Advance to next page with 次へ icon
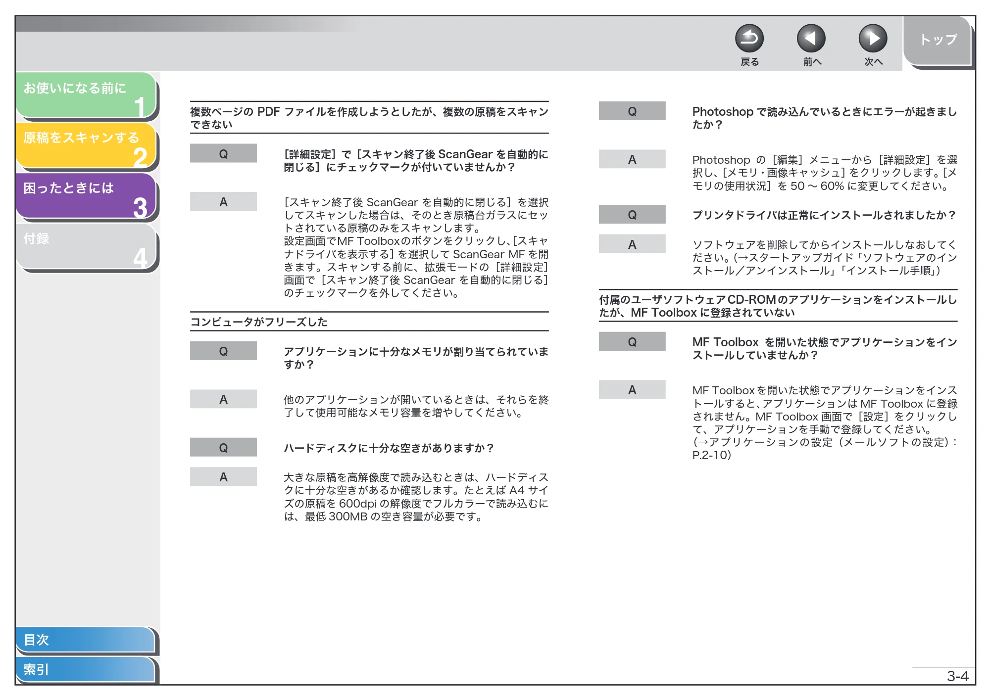 (x=873, y=39)
